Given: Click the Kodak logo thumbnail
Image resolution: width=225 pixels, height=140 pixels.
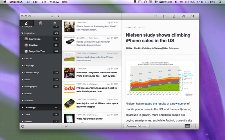Looking at the screenshot, I should pos(69,88).
